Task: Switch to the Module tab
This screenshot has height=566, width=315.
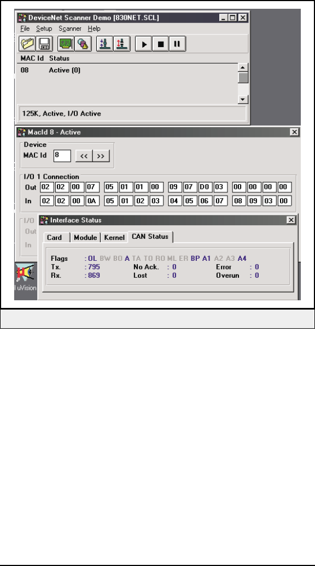Action: 85,237
